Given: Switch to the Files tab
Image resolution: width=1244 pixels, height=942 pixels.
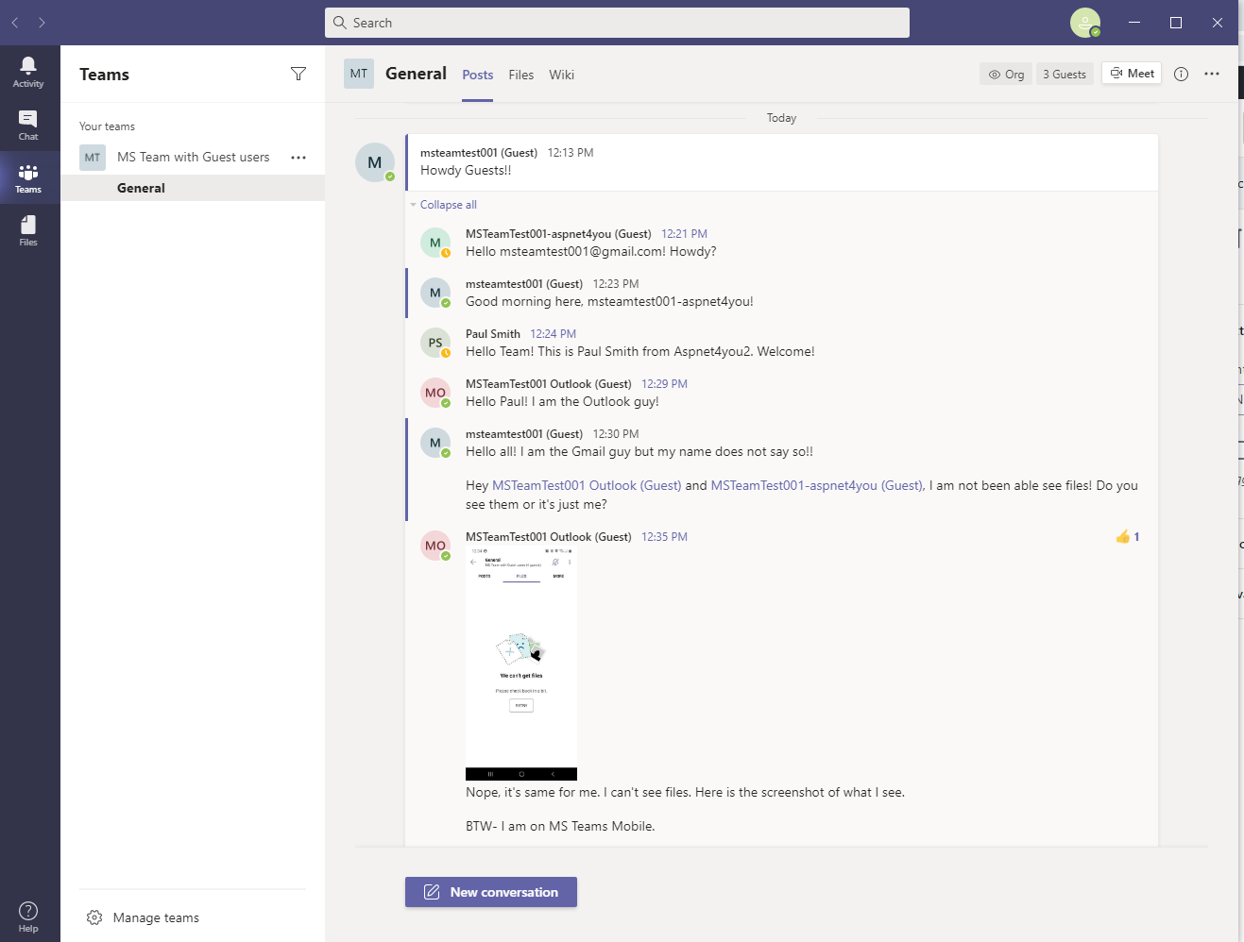Looking at the screenshot, I should (521, 75).
